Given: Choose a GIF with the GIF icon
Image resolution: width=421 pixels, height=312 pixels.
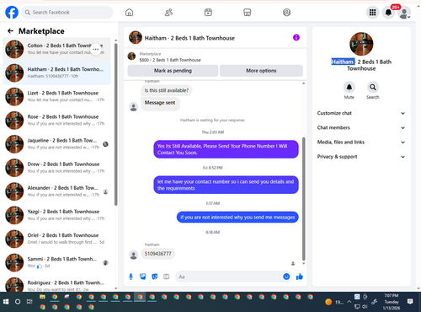Looking at the screenshot, I should click(167, 277).
